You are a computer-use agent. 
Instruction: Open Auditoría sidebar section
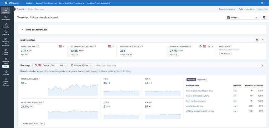click(6, 33)
